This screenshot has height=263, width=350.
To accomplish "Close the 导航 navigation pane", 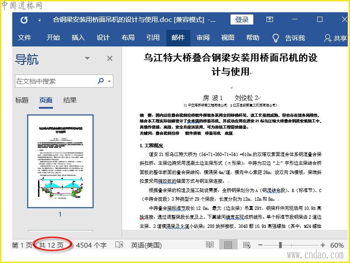I will pyautogui.click(x=110, y=58).
